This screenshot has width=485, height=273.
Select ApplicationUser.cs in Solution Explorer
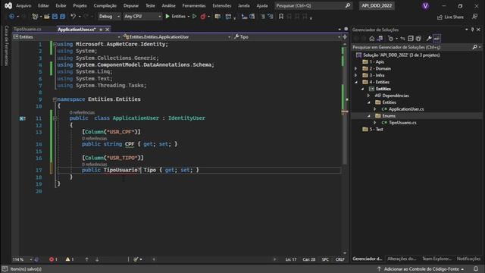point(406,109)
